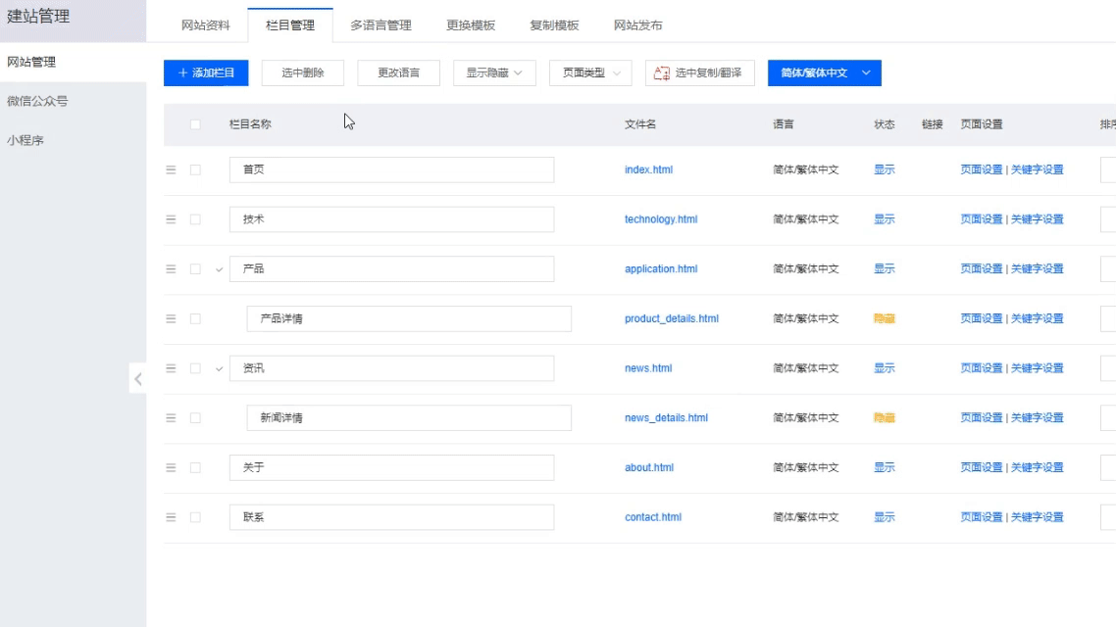The height and width of the screenshot is (627, 1116).
Task: Click the plus icon on 添加栏目 button
Action: coord(180,72)
